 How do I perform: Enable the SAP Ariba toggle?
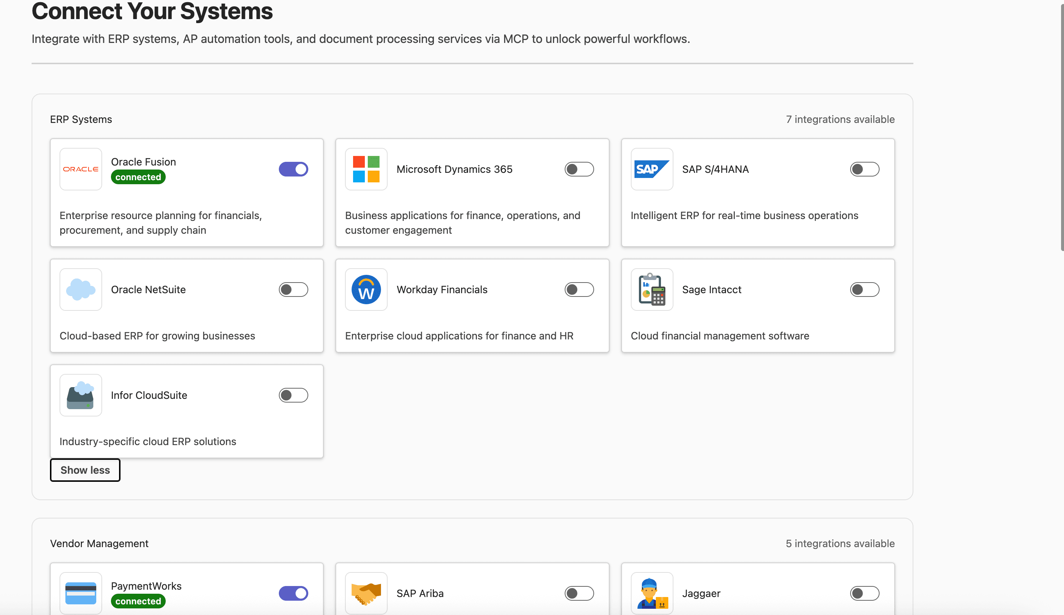point(579,593)
